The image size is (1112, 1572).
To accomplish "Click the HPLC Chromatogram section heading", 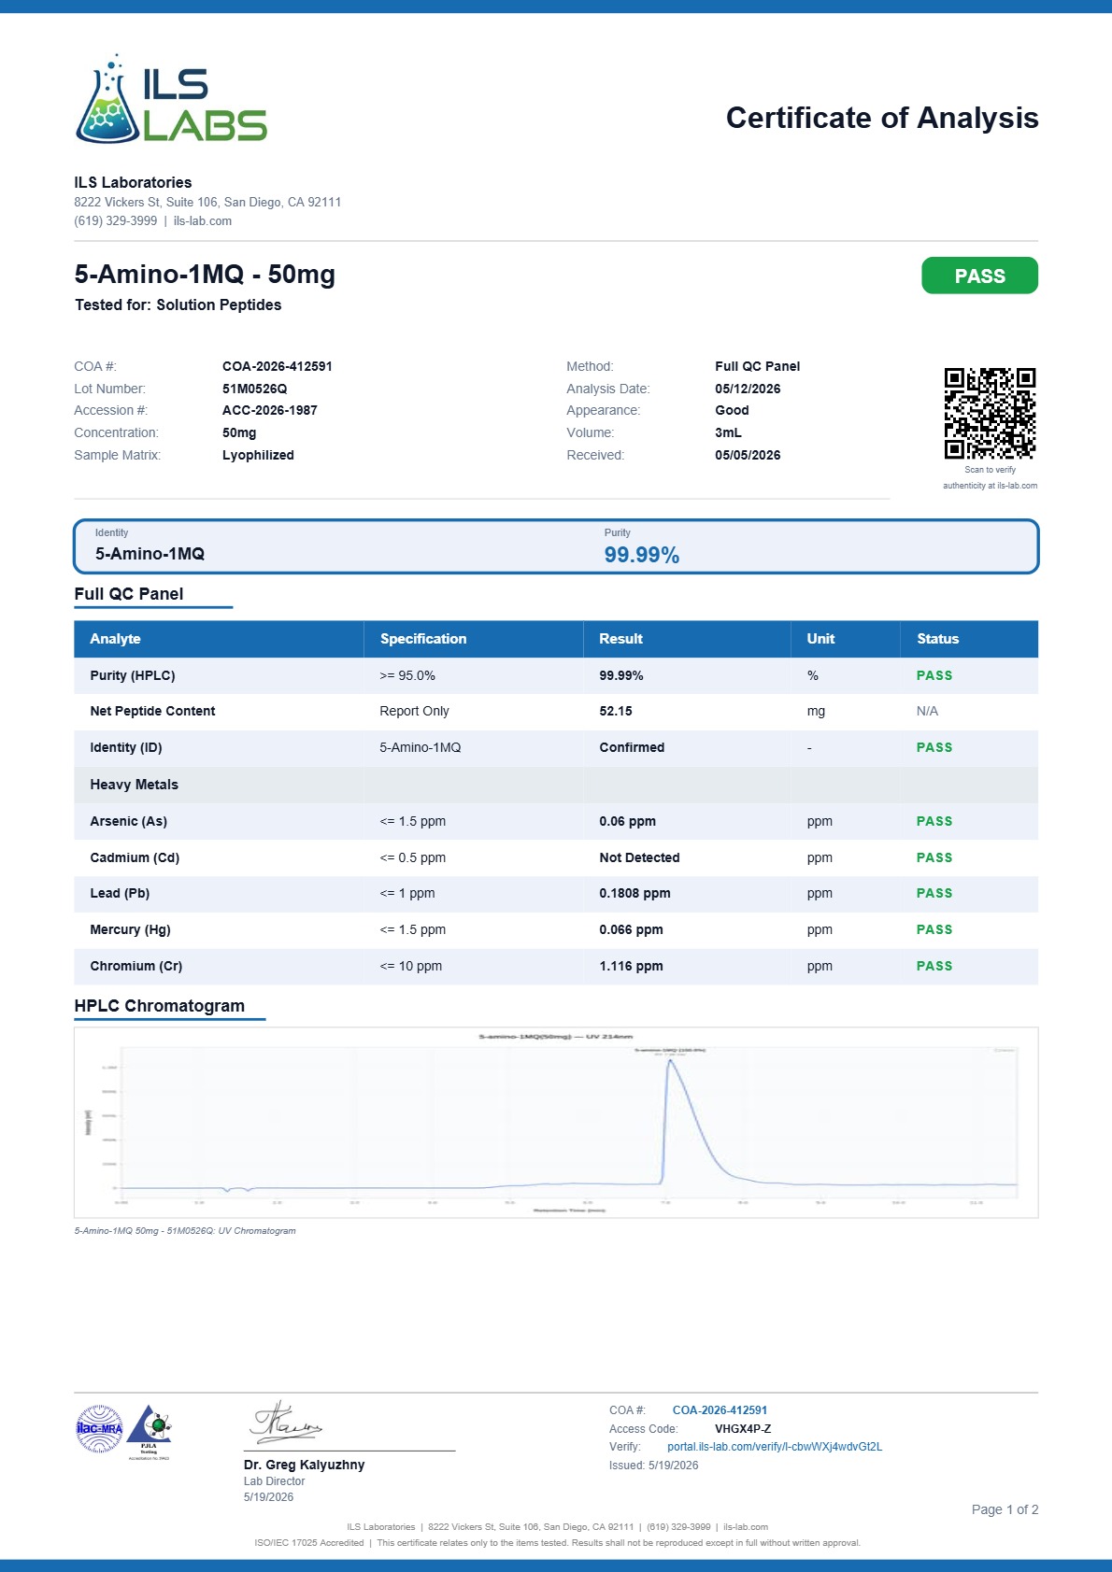I will [x=160, y=1006].
